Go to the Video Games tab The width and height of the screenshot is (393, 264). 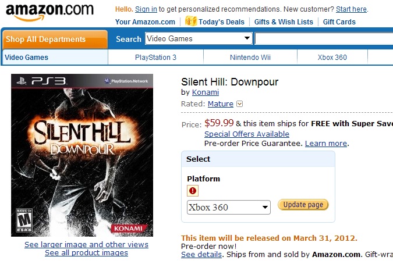(x=27, y=58)
